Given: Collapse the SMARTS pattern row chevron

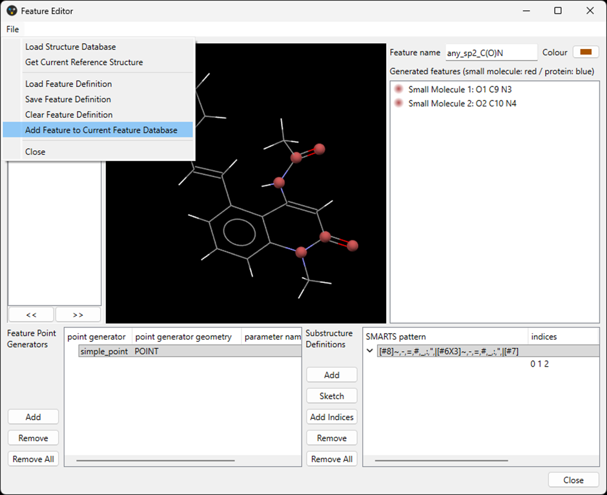Looking at the screenshot, I should click(x=370, y=351).
